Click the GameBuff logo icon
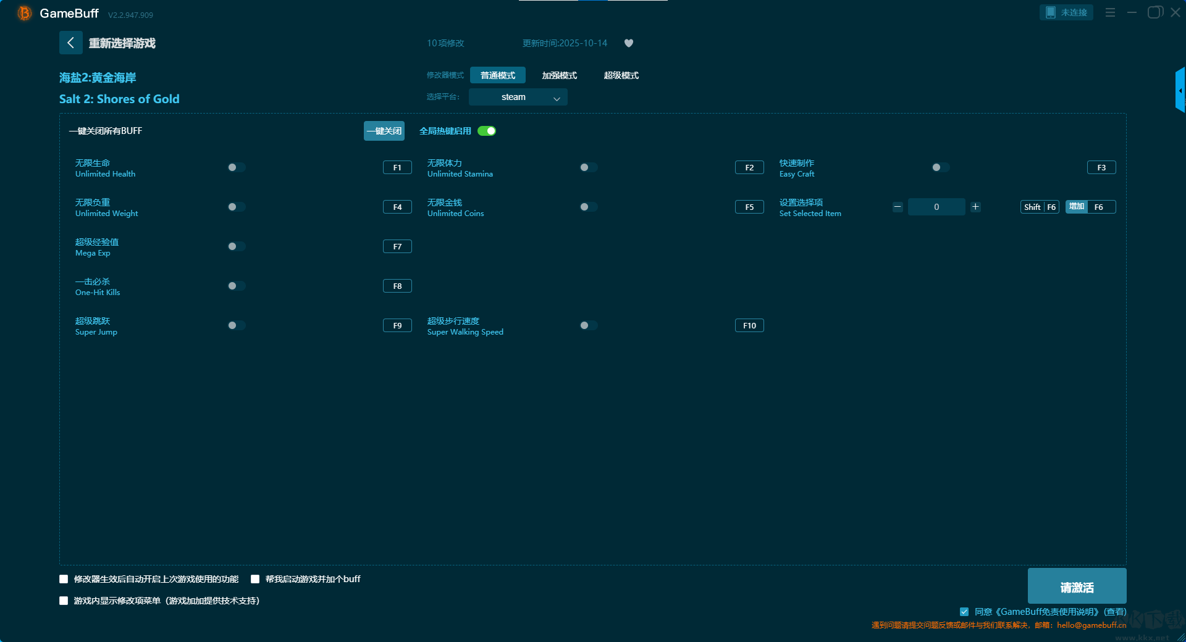This screenshot has height=642, width=1186. coord(24,13)
